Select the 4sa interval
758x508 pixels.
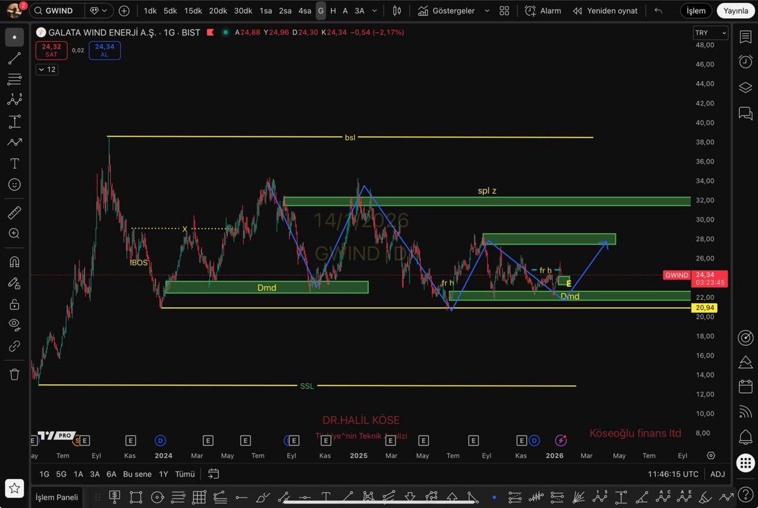[x=305, y=11]
